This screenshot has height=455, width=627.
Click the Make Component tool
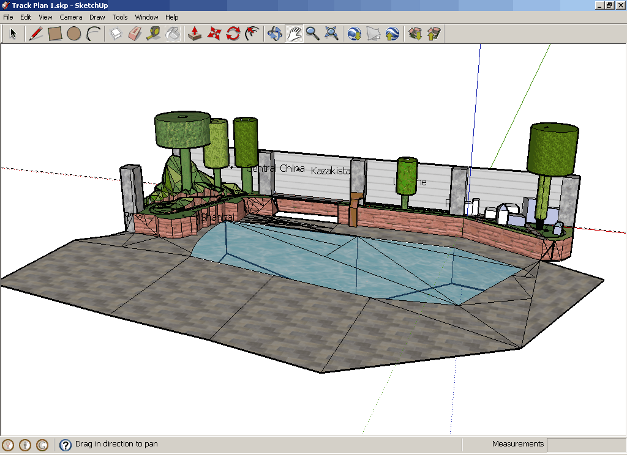(116, 34)
